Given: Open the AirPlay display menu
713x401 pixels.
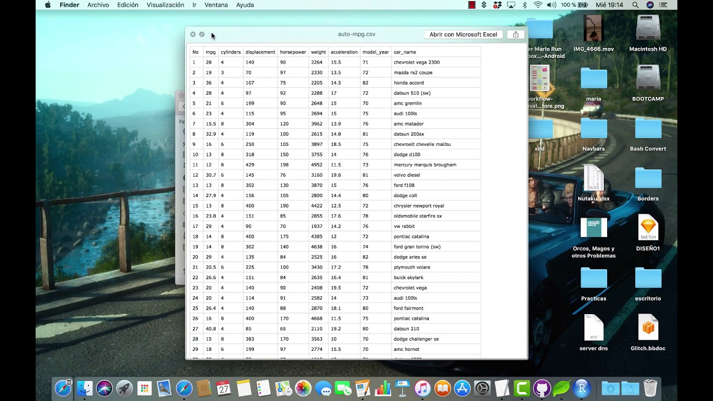Looking at the screenshot, I should (x=511, y=5).
